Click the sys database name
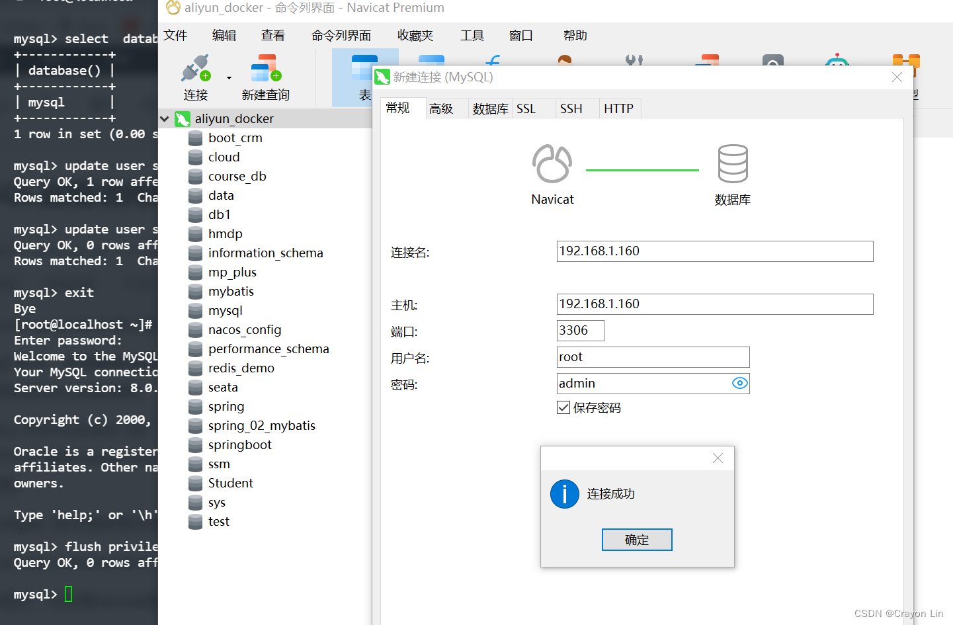The image size is (953, 625). point(217,503)
